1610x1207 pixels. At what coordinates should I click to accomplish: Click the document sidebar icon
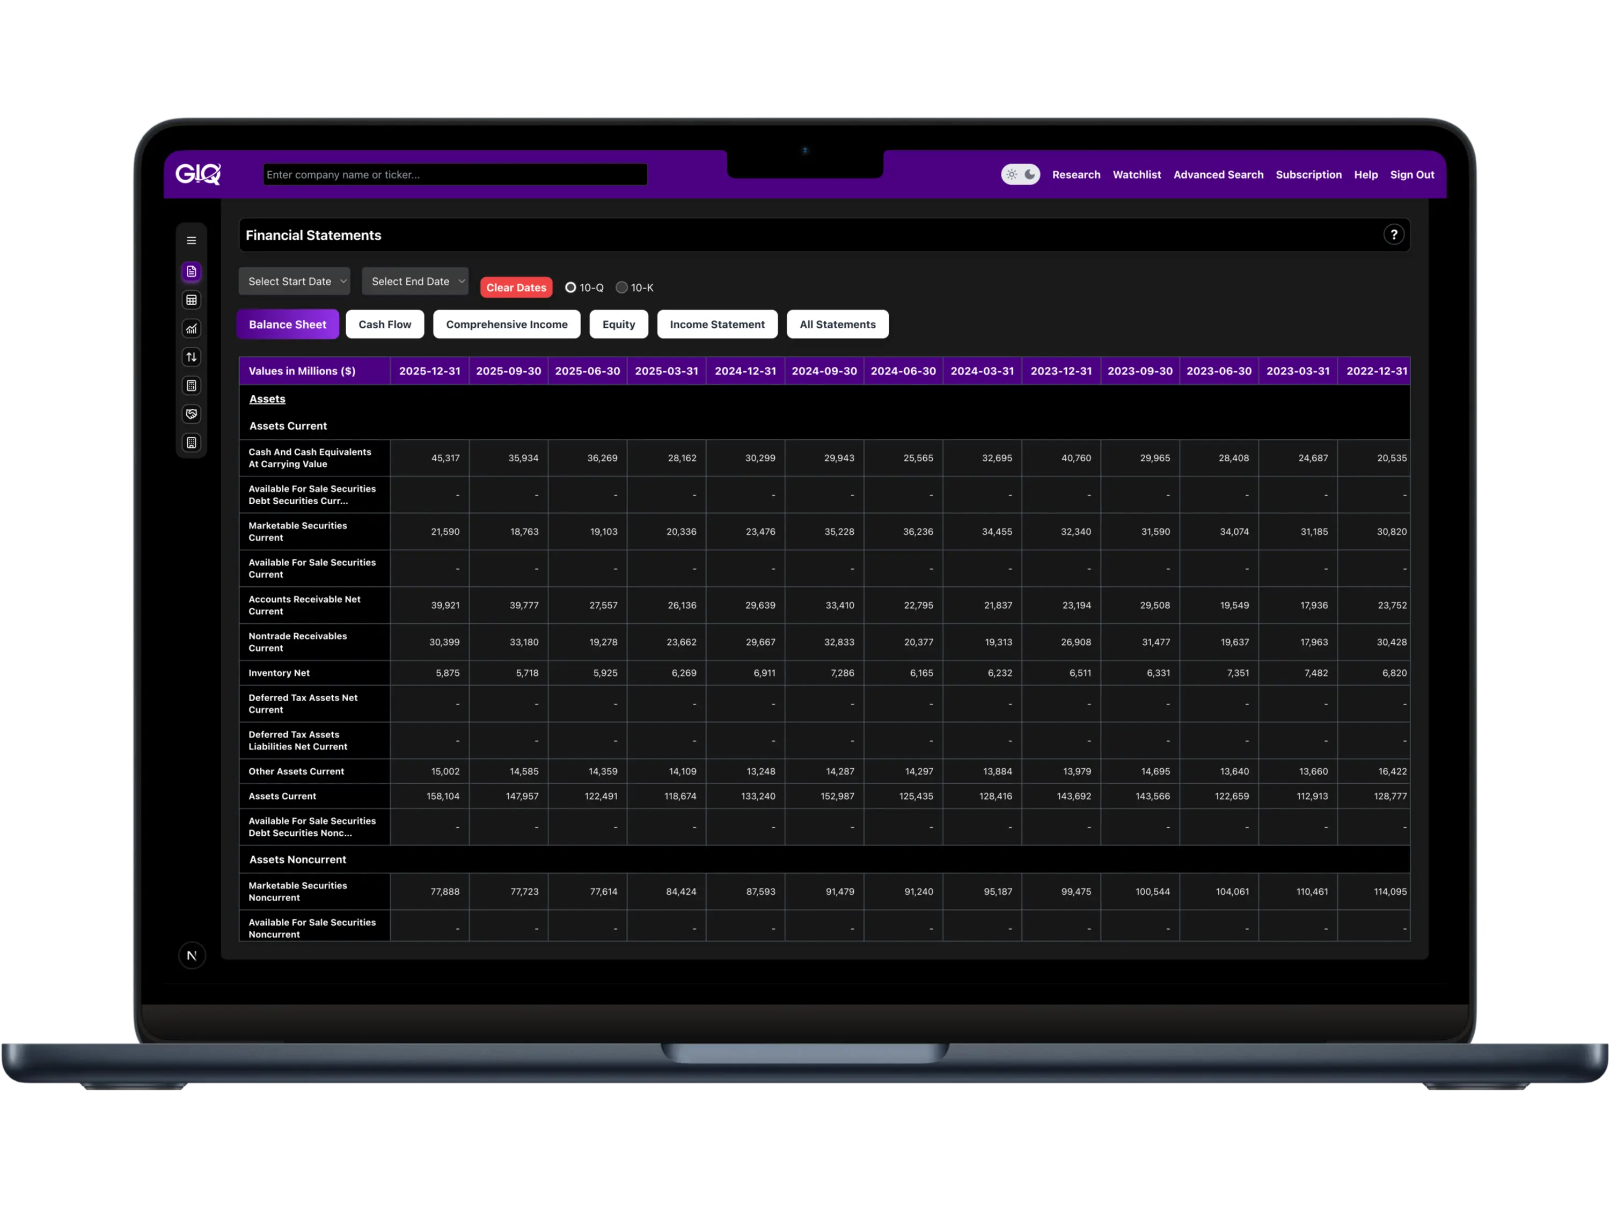click(x=192, y=271)
